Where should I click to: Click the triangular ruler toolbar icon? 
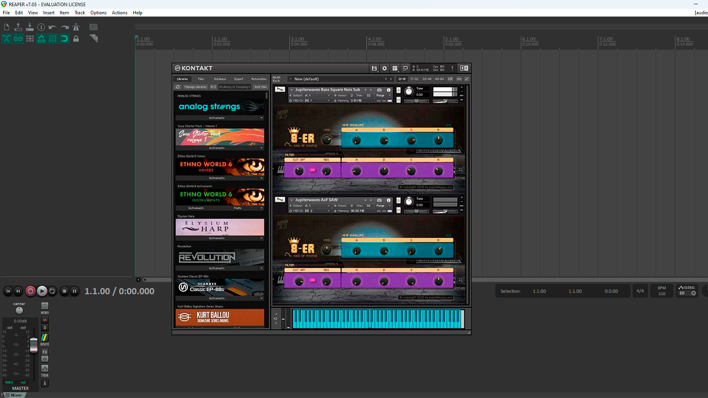coord(93,38)
